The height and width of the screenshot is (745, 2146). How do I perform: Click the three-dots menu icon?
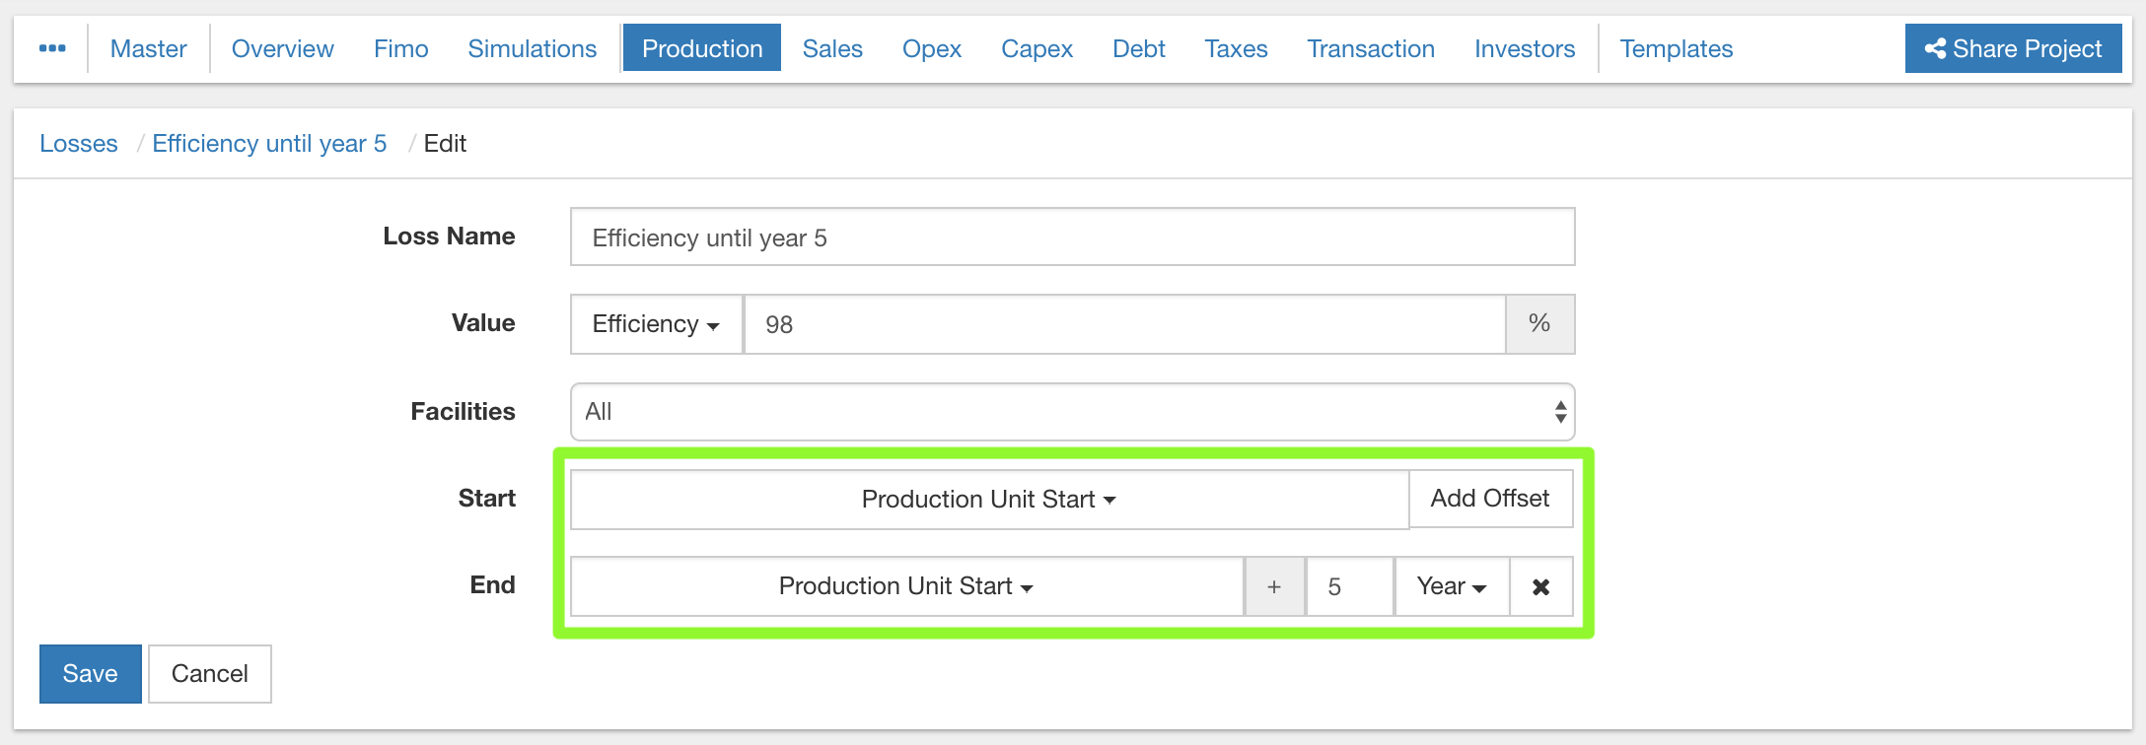pos(52,48)
